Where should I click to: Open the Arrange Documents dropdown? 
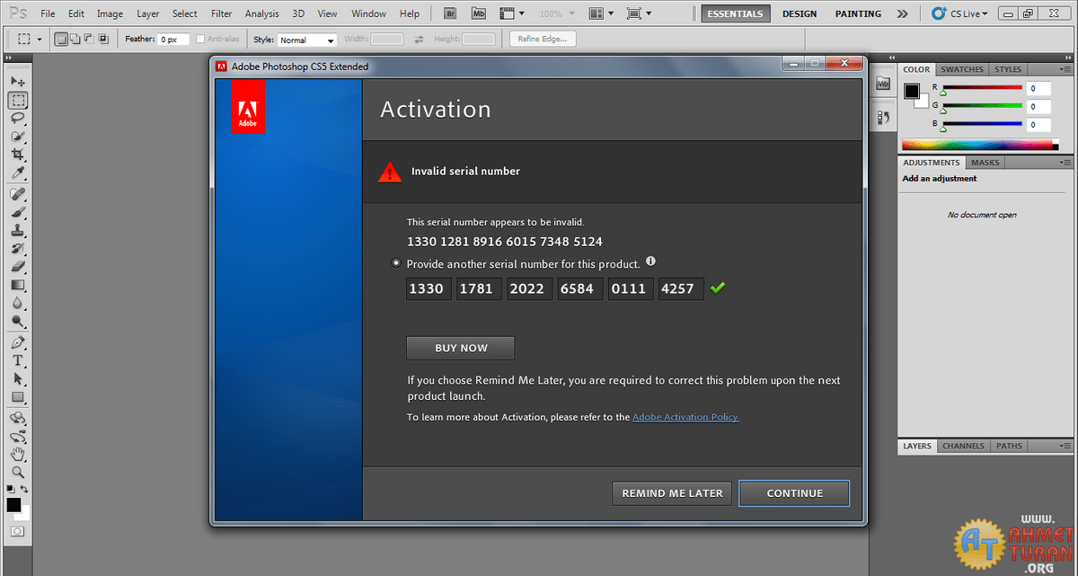(x=602, y=13)
